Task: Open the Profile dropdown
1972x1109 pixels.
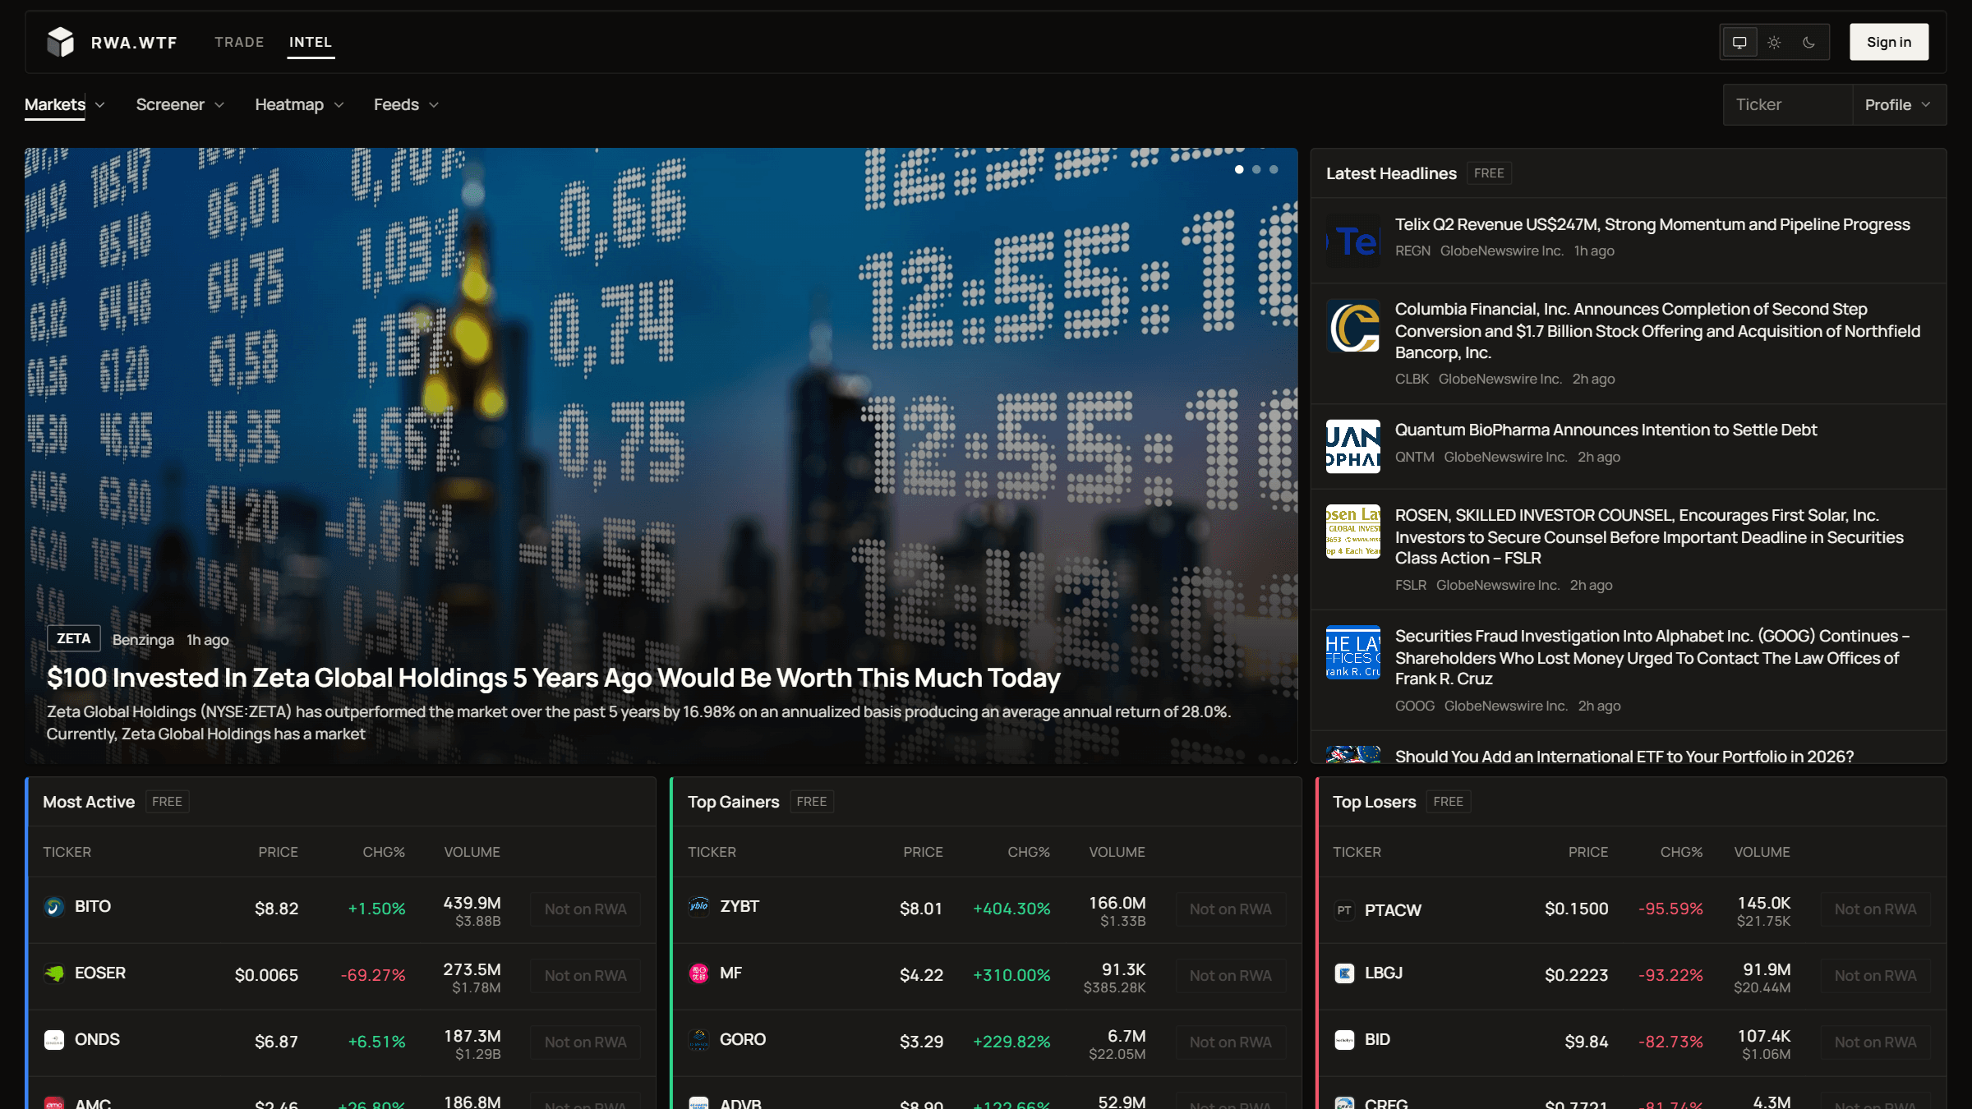Action: [x=1899, y=104]
